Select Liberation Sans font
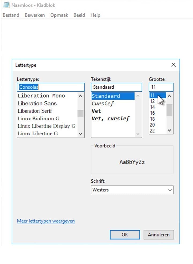 pyautogui.click(x=37, y=103)
